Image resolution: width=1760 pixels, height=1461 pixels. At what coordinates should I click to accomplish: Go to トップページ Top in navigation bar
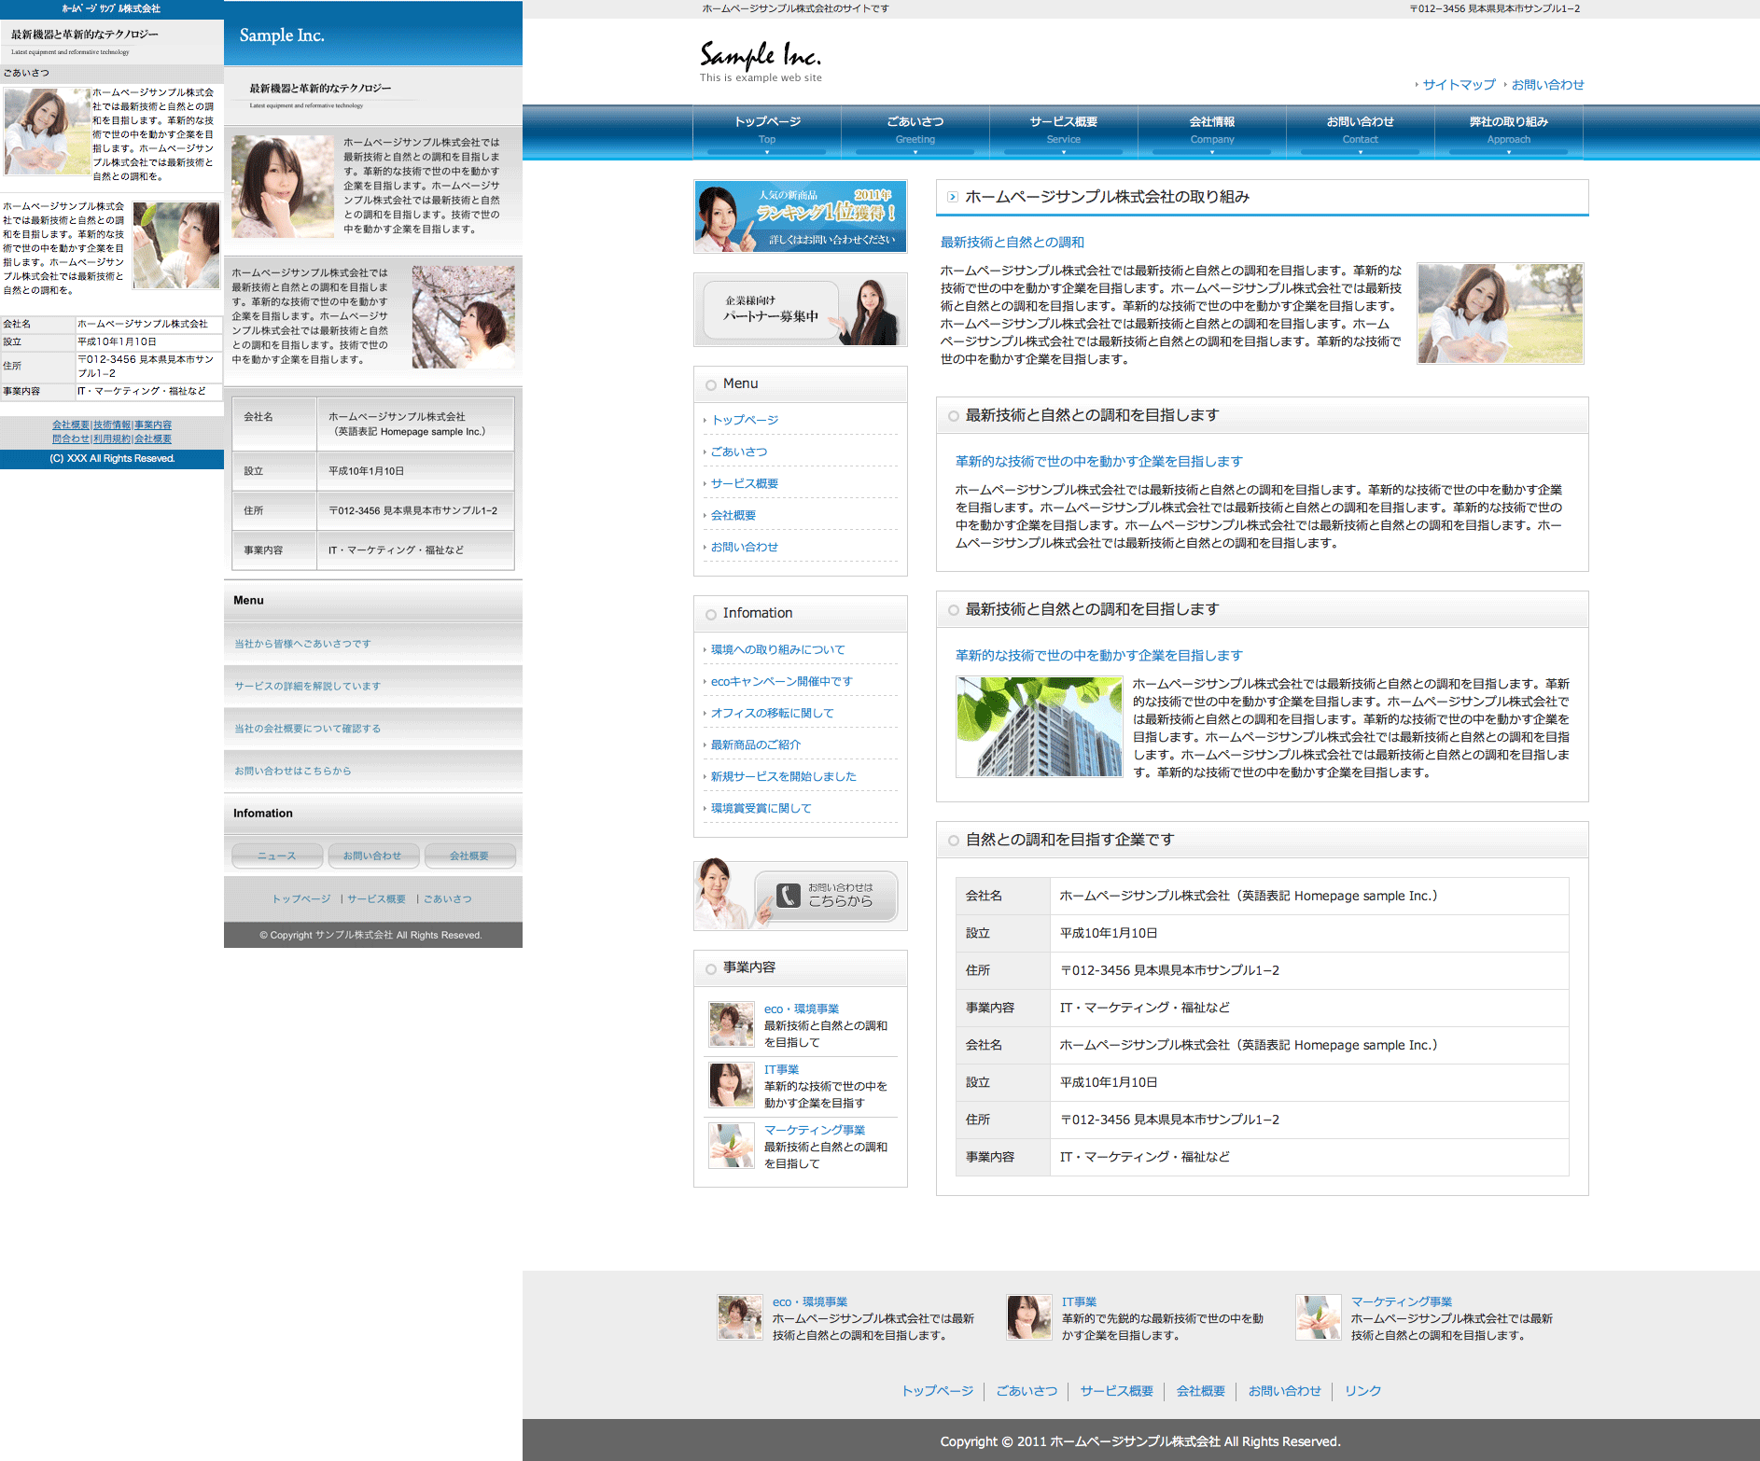[766, 130]
